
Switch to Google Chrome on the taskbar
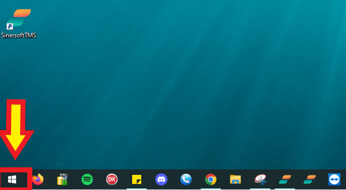point(211,179)
